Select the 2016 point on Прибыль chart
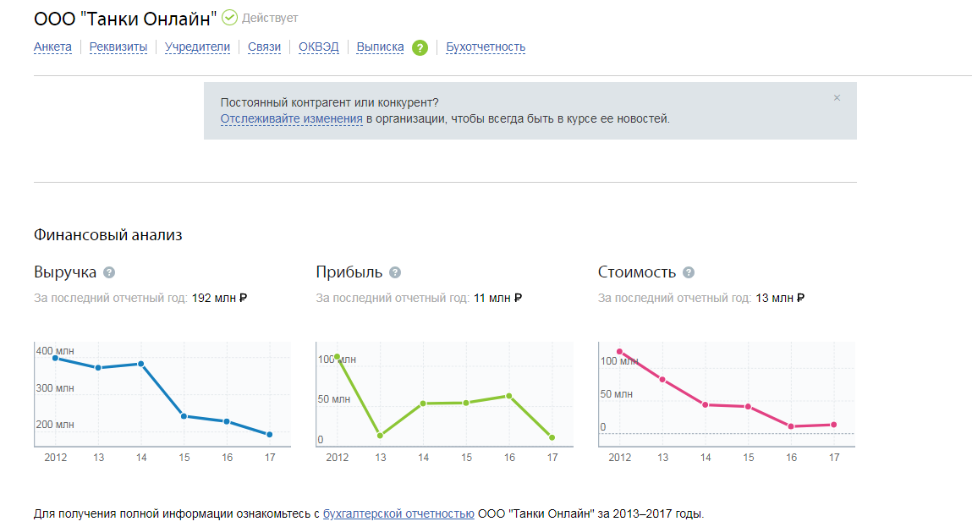972x527 pixels. click(509, 396)
